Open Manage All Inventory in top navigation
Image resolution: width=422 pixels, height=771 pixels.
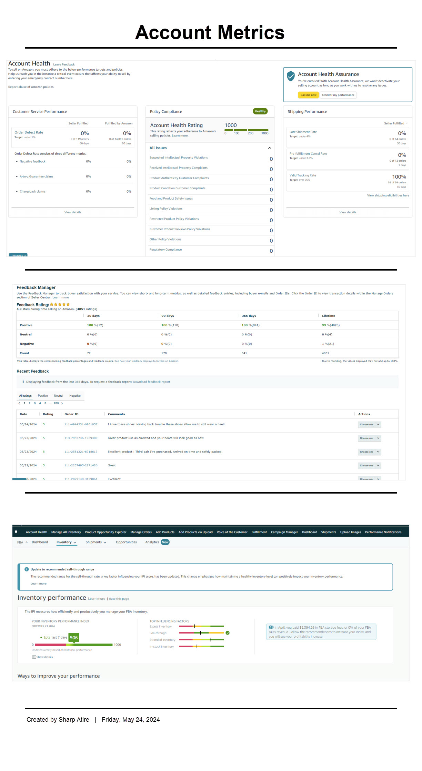(66, 532)
